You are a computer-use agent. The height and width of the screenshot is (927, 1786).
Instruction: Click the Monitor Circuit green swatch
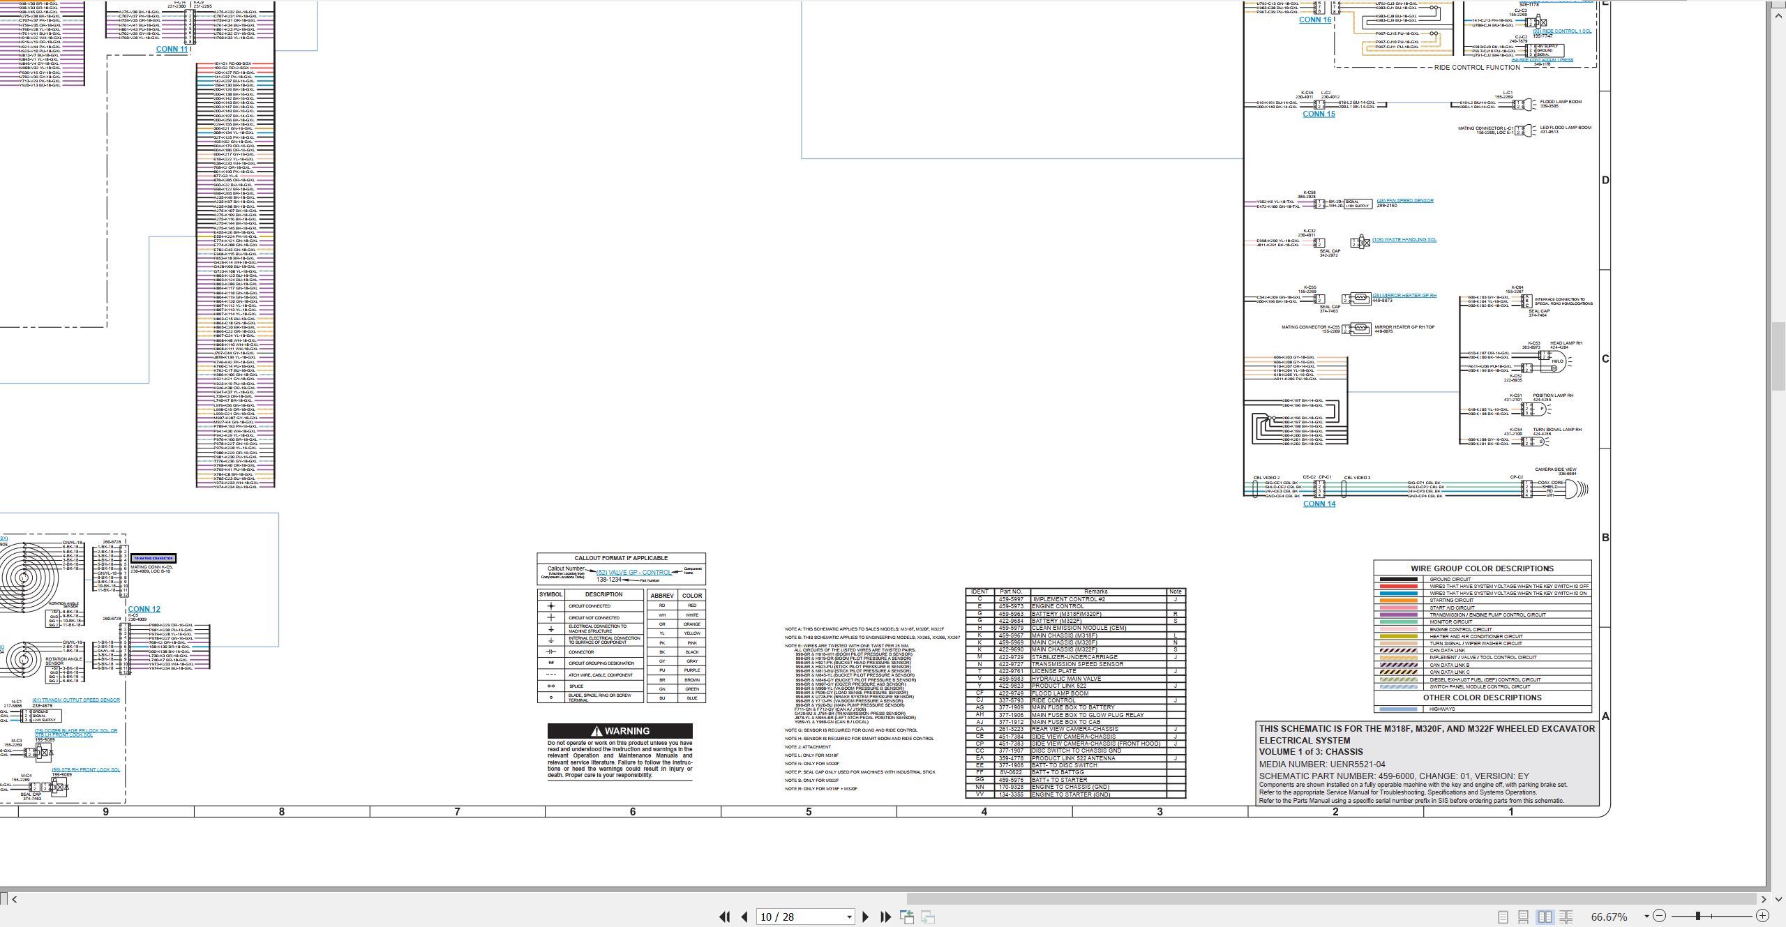pyautogui.click(x=1397, y=621)
